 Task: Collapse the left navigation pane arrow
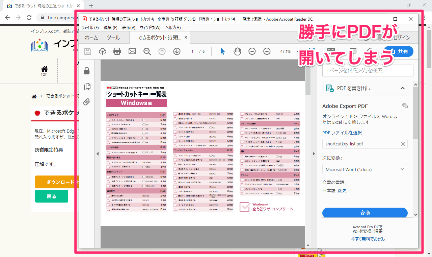[x=97, y=154]
